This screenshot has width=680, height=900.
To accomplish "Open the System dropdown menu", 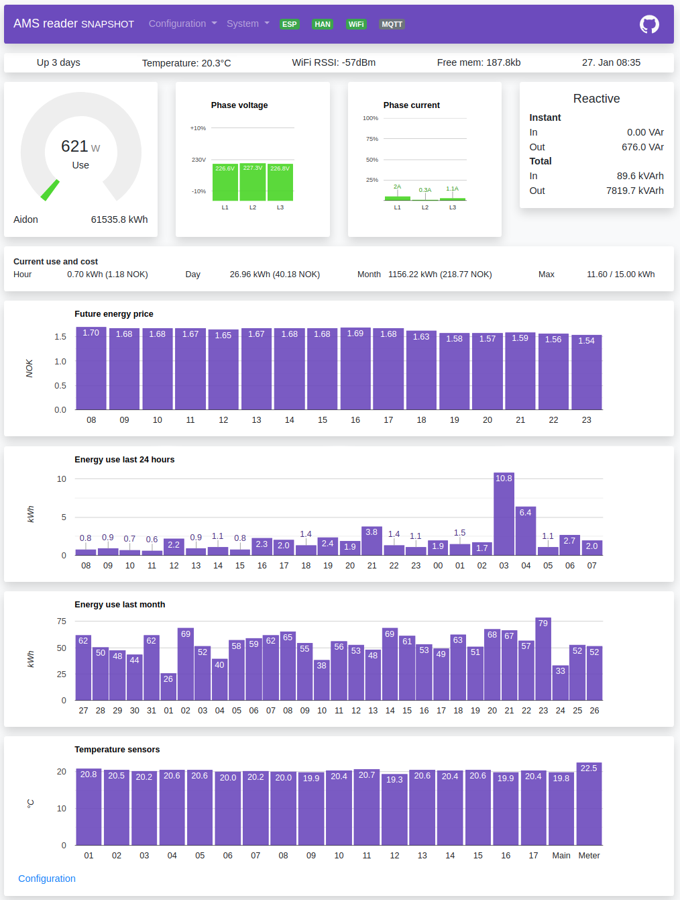I will click(x=247, y=23).
